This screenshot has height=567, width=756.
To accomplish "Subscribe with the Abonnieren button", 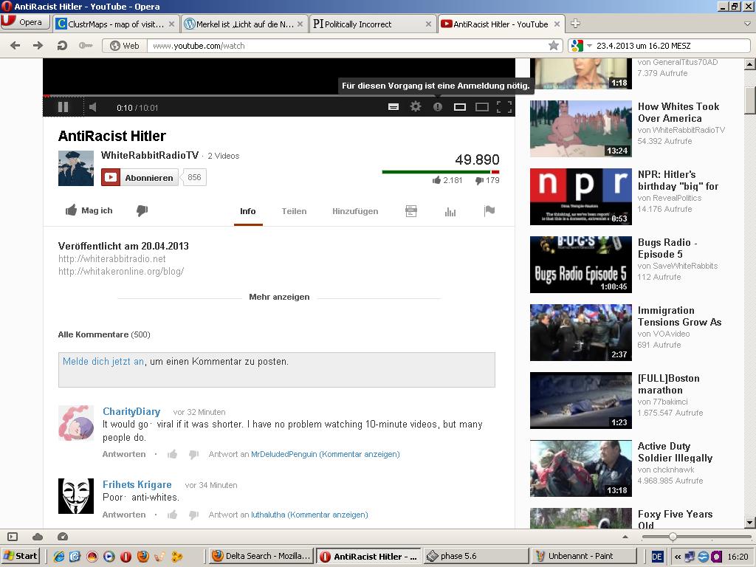I will click(140, 177).
